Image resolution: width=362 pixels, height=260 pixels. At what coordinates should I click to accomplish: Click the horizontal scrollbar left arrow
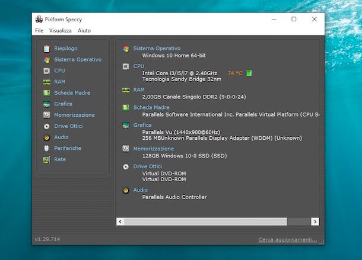click(120, 221)
